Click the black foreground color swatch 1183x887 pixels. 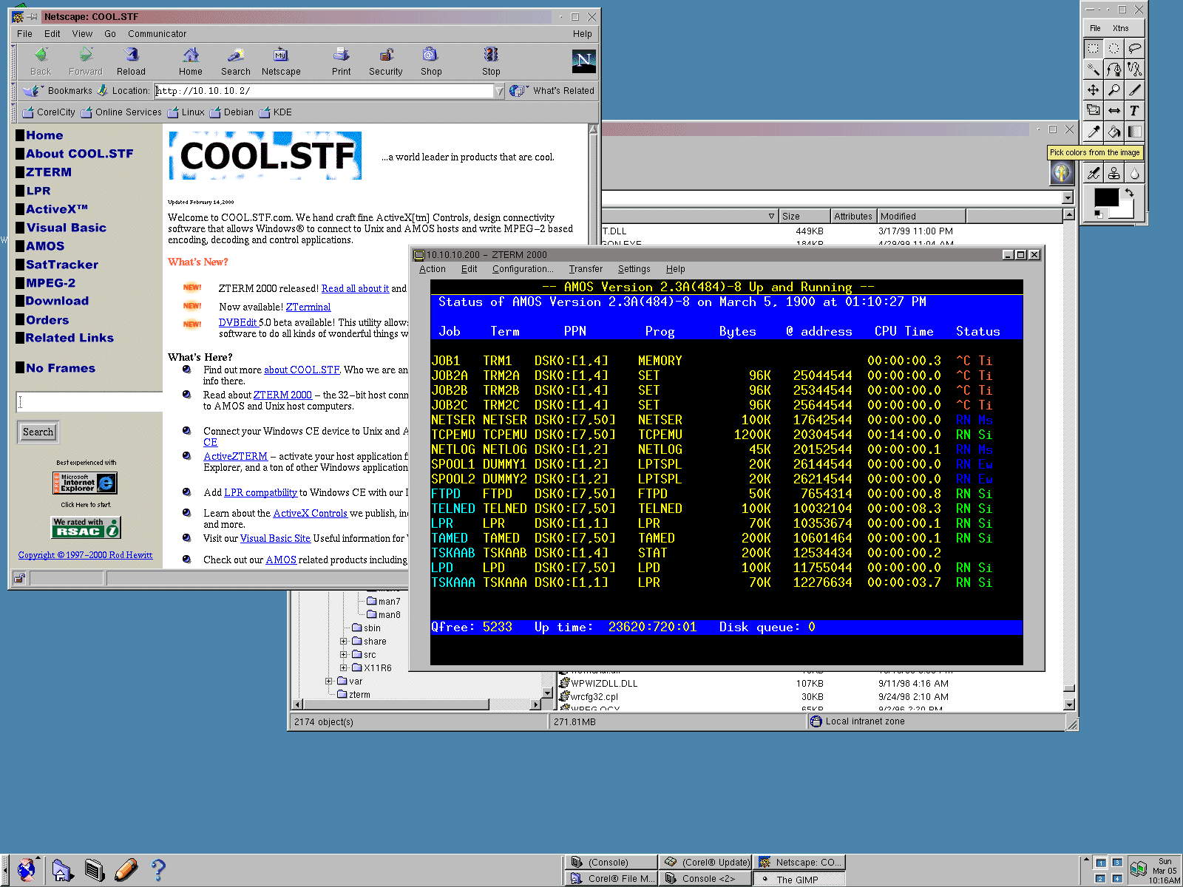pos(1105,197)
